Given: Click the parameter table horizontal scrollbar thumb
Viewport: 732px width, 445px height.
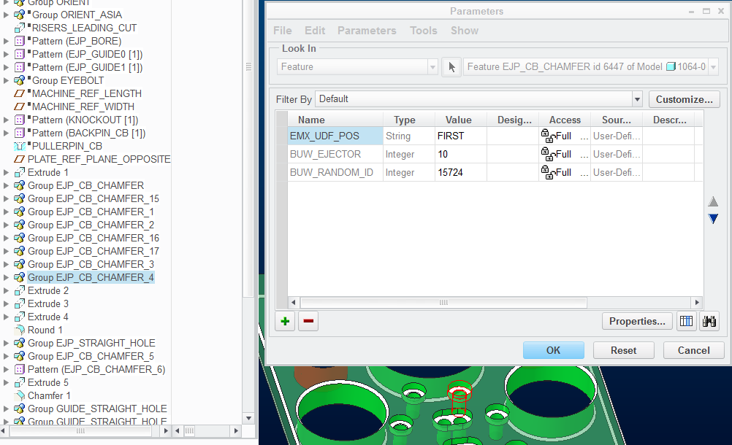Looking at the screenshot, I should (x=443, y=303).
